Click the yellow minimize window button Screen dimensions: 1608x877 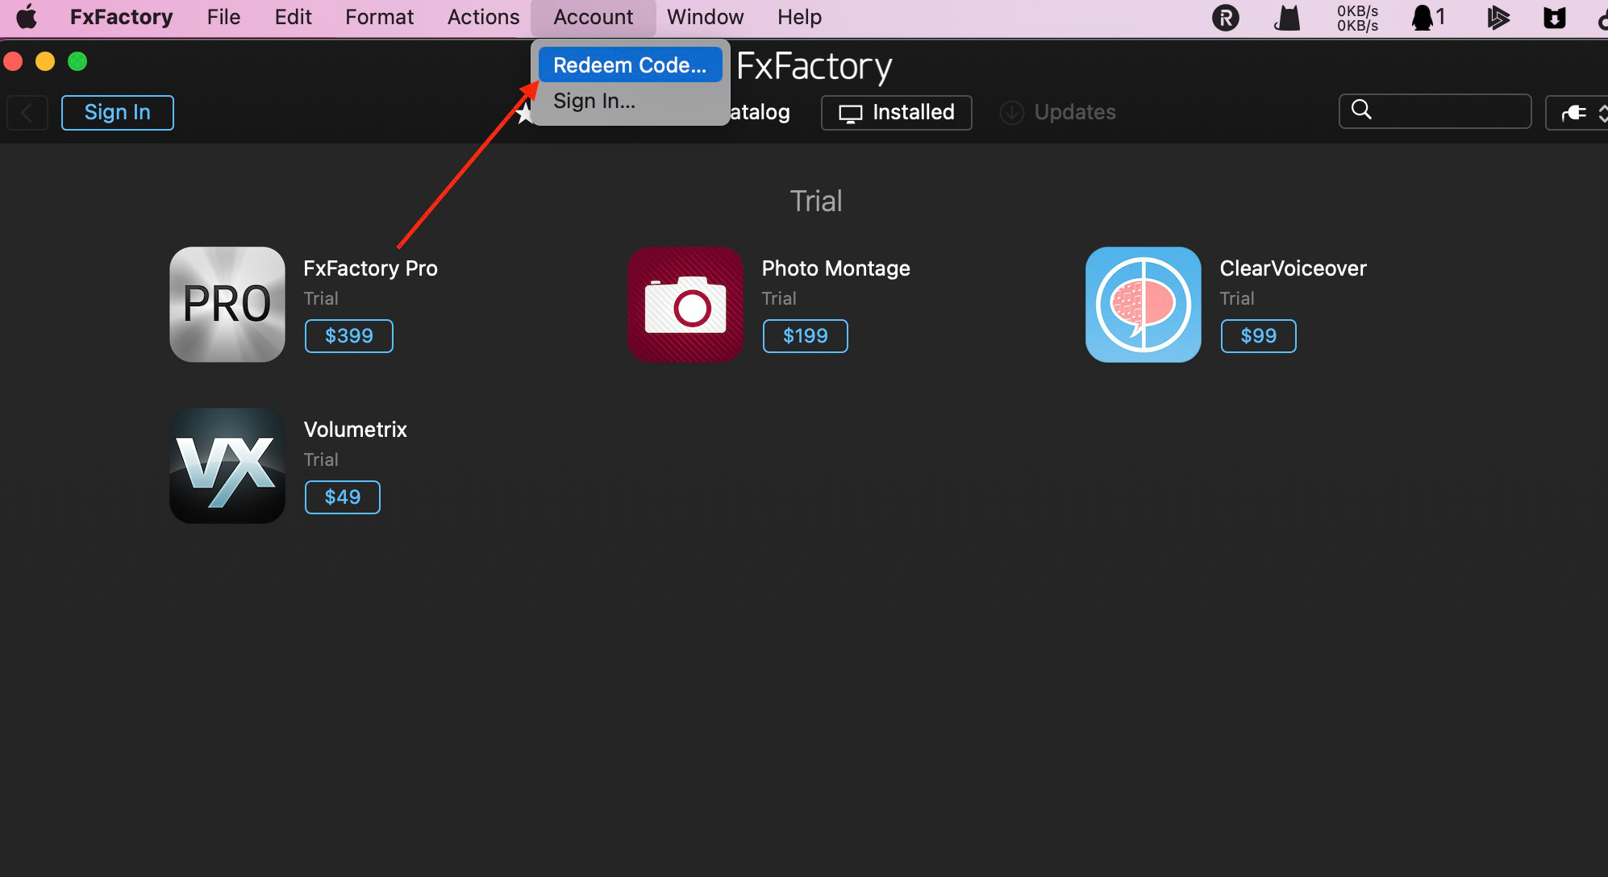(45, 61)
